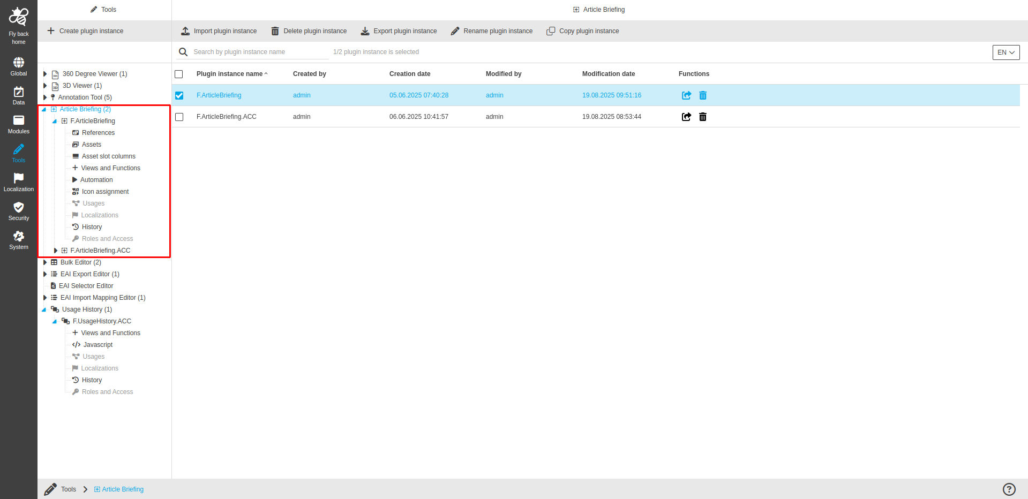
Task: Collapse the Article Briefing tree node
Action: 44,109
